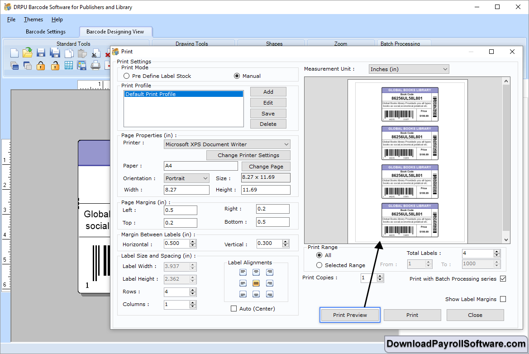Select bottom-right label alignment icon
The height and width of the screenshot is (354, 529).
click(x=270, y=294)
